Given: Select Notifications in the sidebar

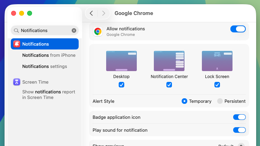Looking at the screenshot, I should click(45, 44).
